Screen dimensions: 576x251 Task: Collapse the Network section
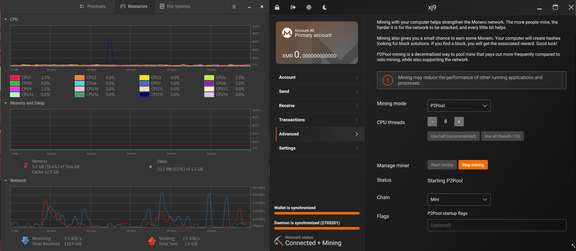coord(6,180)
